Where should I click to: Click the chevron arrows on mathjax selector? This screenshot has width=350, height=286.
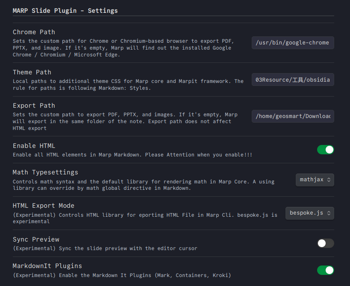(x=329, y=180)
